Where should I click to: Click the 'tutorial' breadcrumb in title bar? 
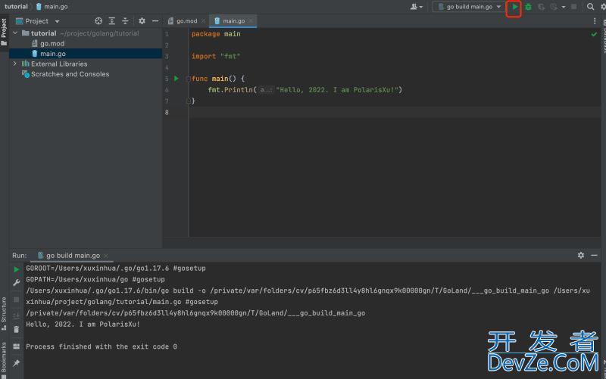16,7
